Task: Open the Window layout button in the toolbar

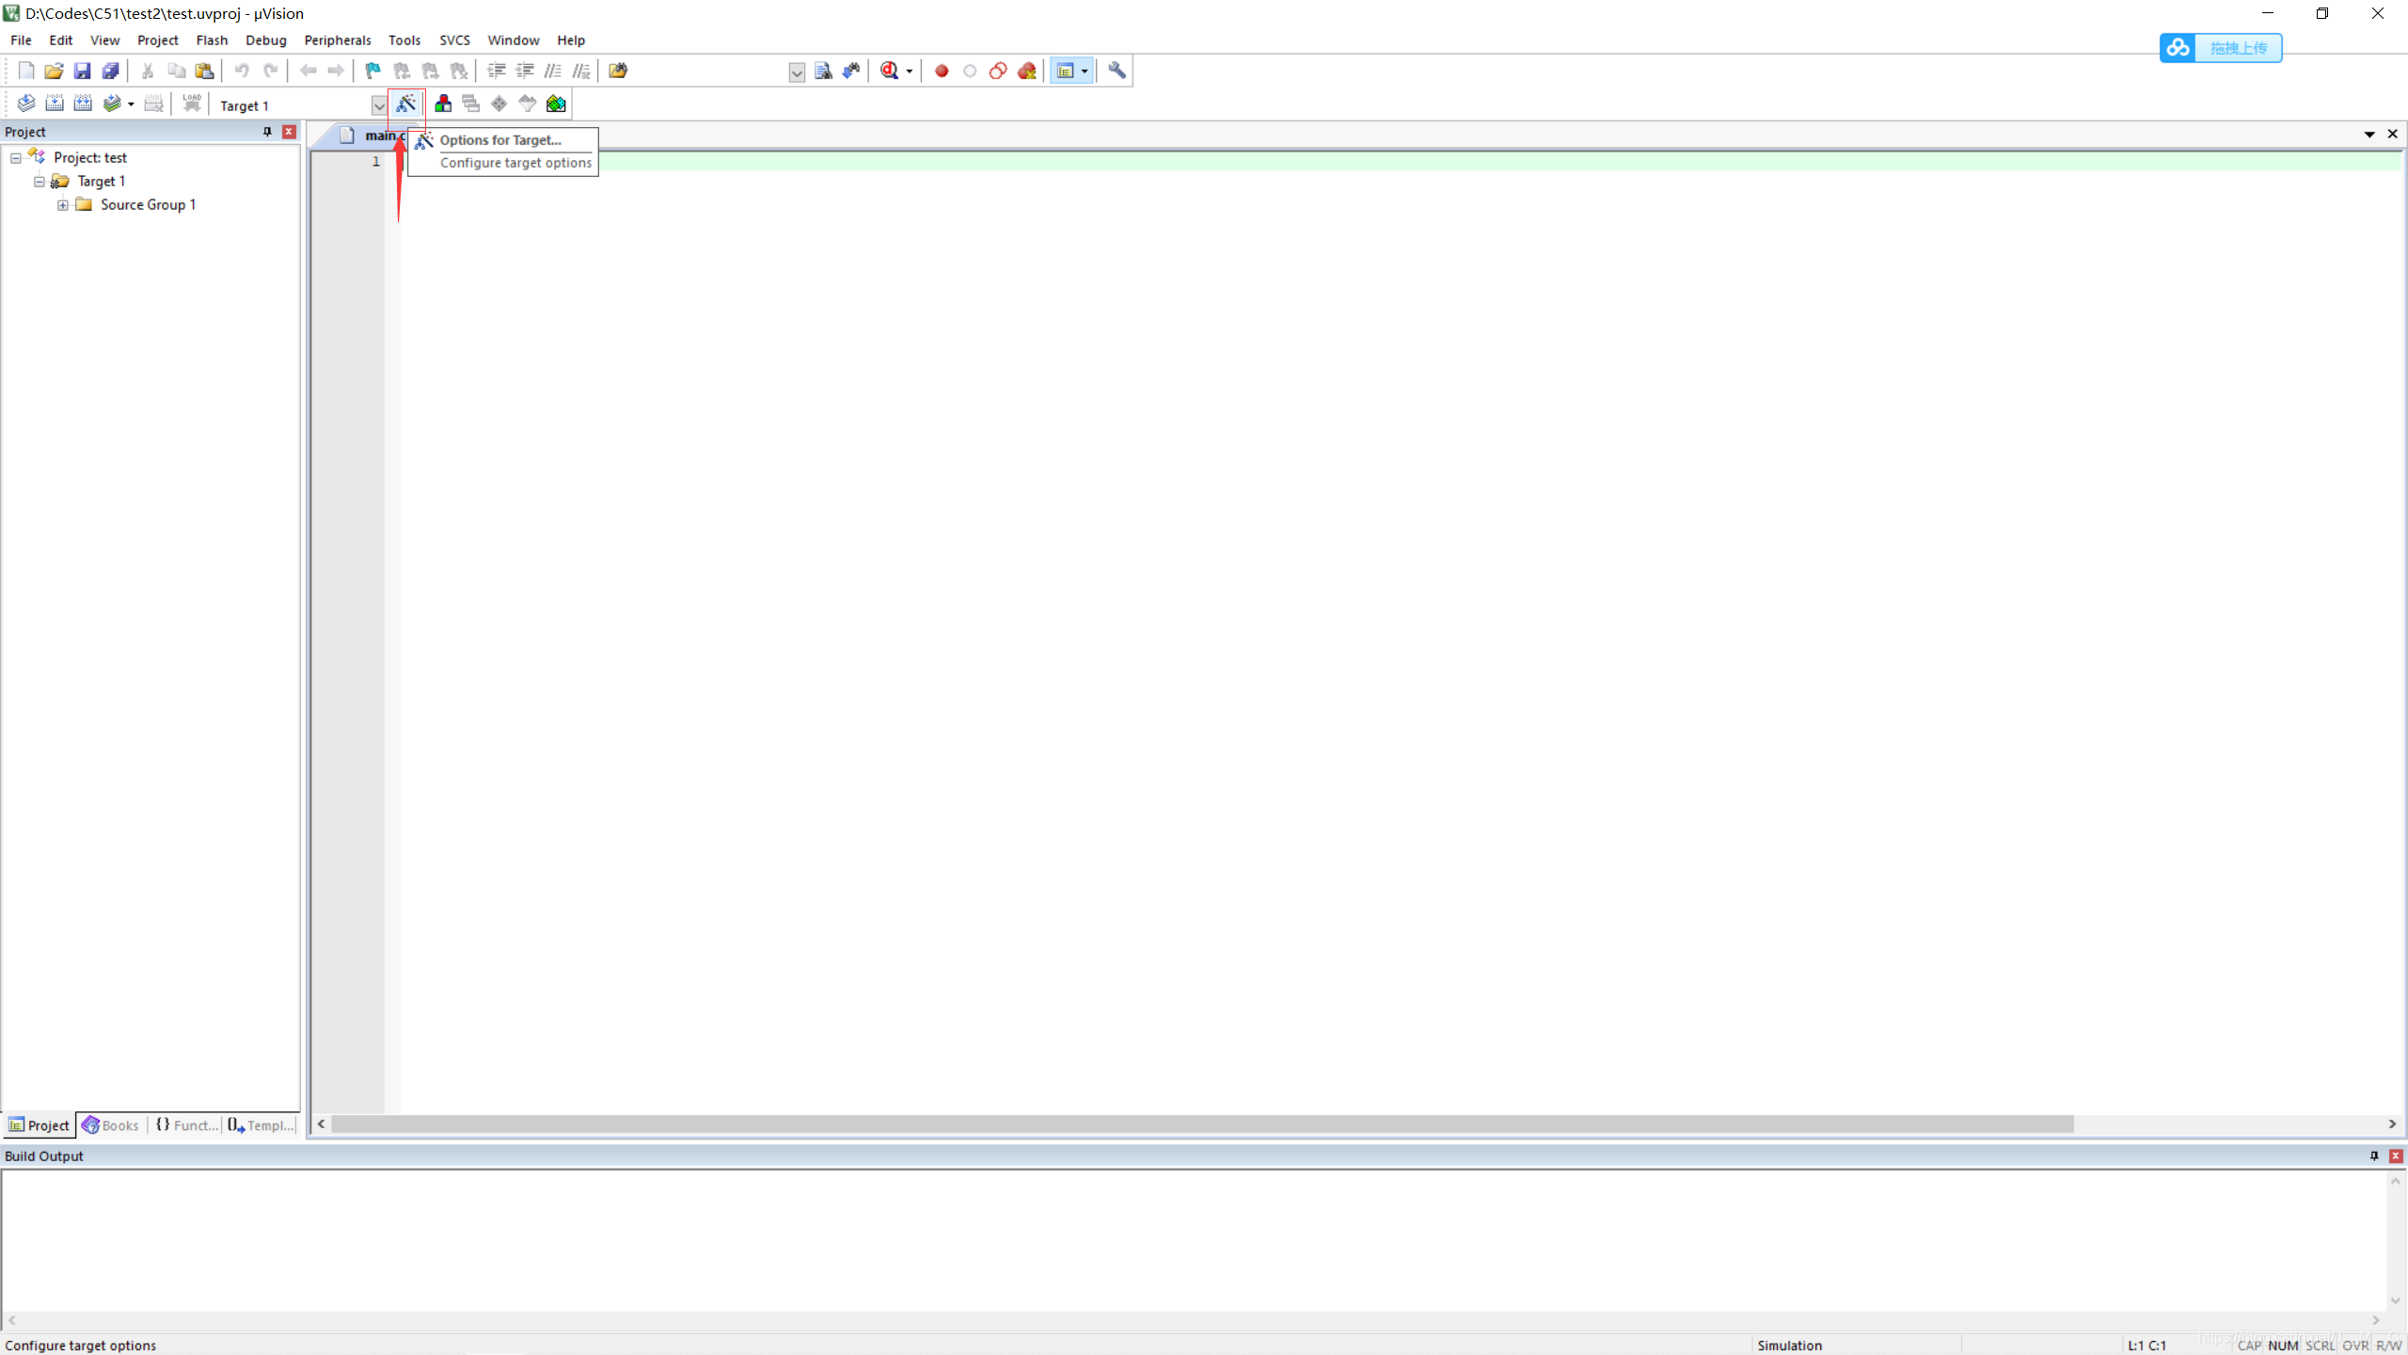Action: coord(1065,71)
